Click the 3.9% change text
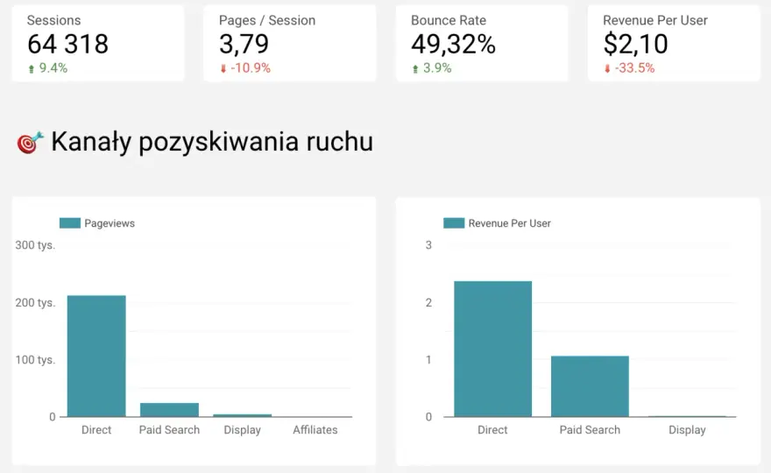Viewport: 771px width, 473px height. (437, 67)
